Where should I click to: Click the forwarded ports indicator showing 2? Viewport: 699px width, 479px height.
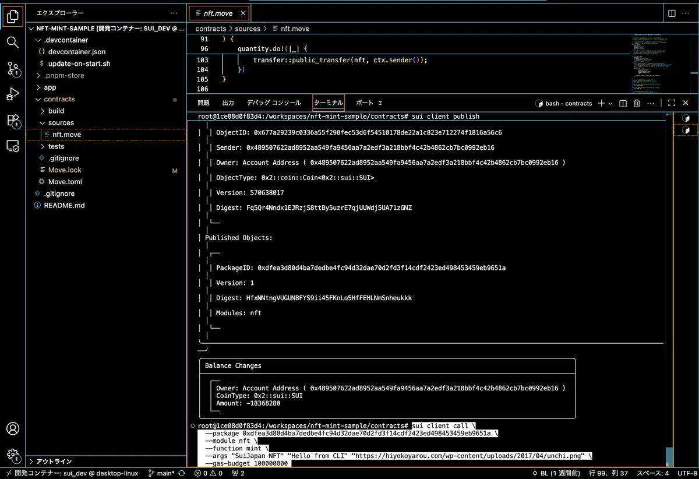(x=238, y=473)
